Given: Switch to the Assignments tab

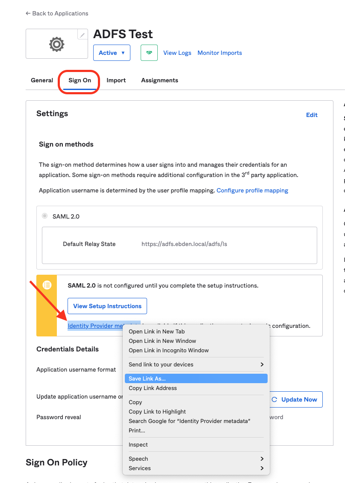Looking at the screenshot, I should pos(159,80).
